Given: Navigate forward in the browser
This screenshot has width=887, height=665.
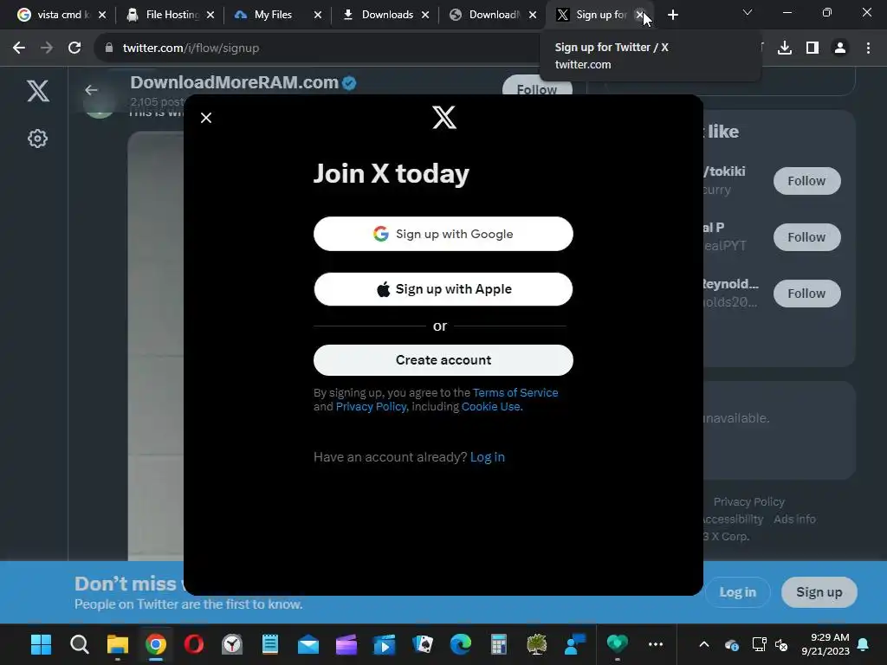Looking at the screenshot, I should 47,48.
